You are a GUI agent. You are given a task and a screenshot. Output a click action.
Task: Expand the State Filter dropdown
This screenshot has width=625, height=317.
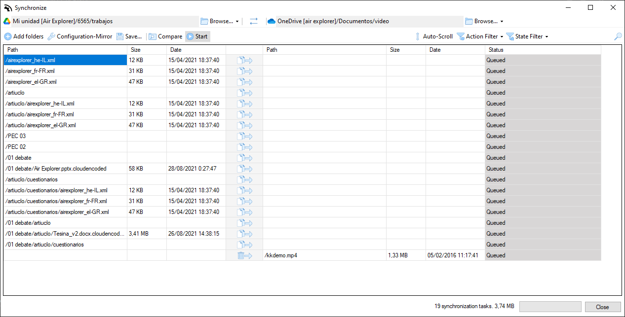pyautogui.click(x=547, y=36)
